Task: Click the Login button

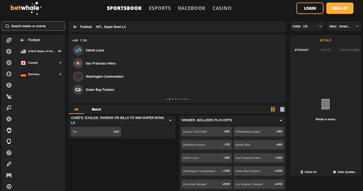Action: (310, 8)
